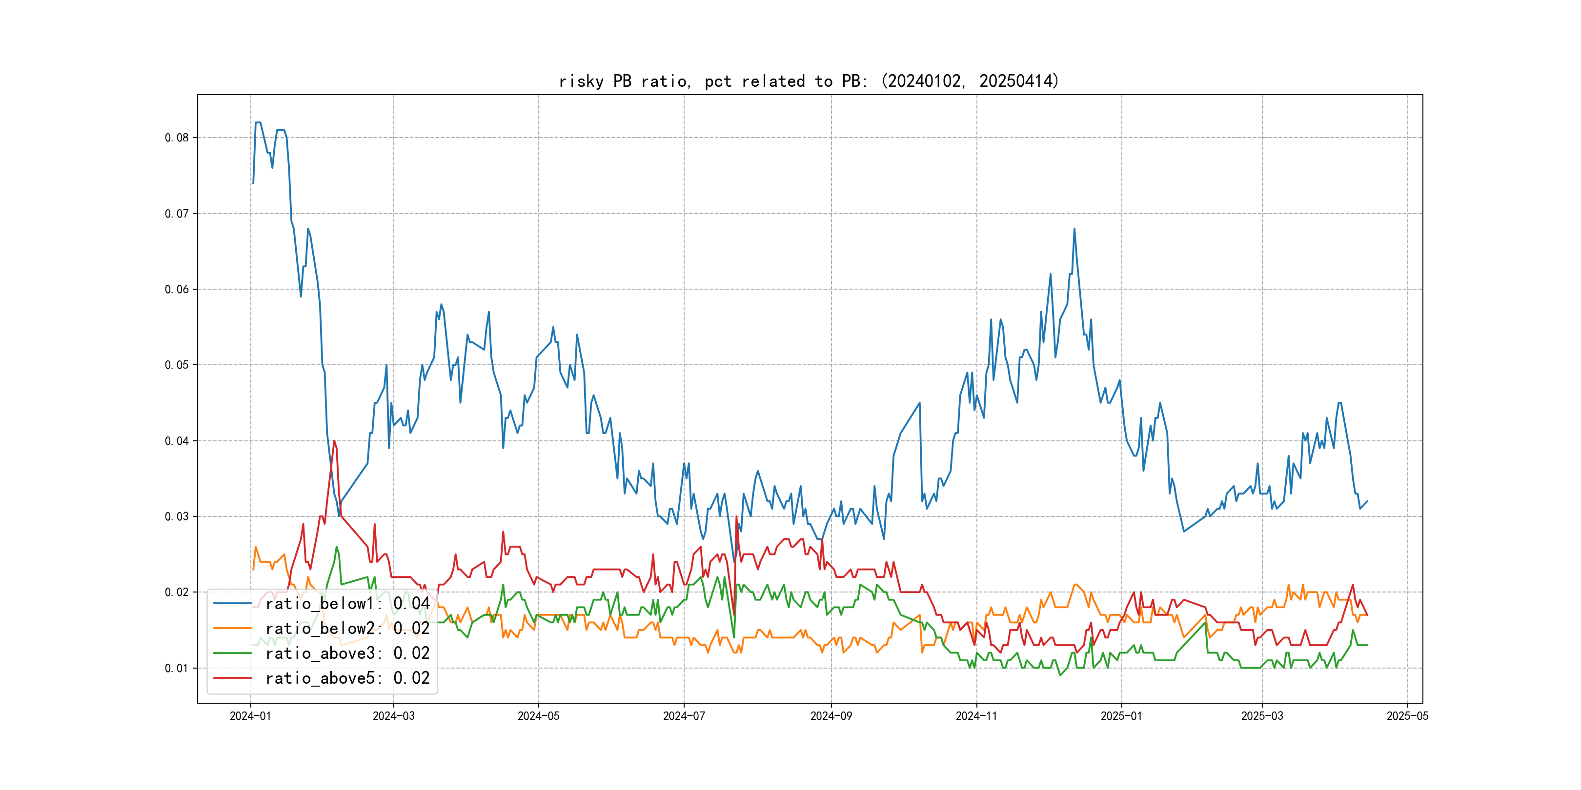This screenshot has height=790, width=1581.
Task: Click the 2025-01 x-axis tick label
Action: pos(1121,716)
